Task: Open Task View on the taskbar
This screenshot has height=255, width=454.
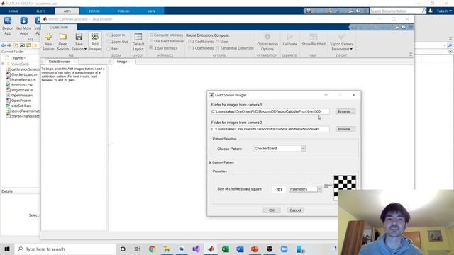Action: [x=137, y=249]
